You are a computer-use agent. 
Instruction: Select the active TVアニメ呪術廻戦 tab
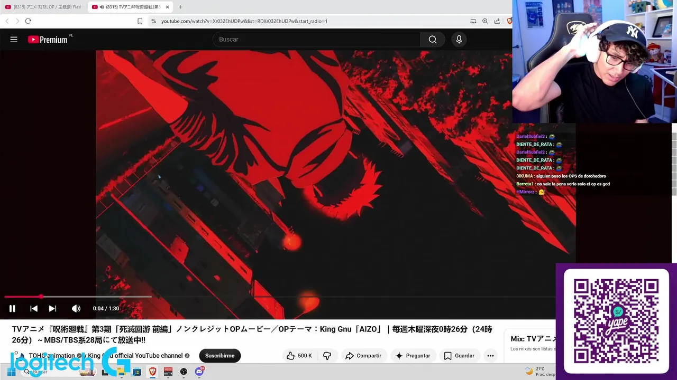[130, 7]
